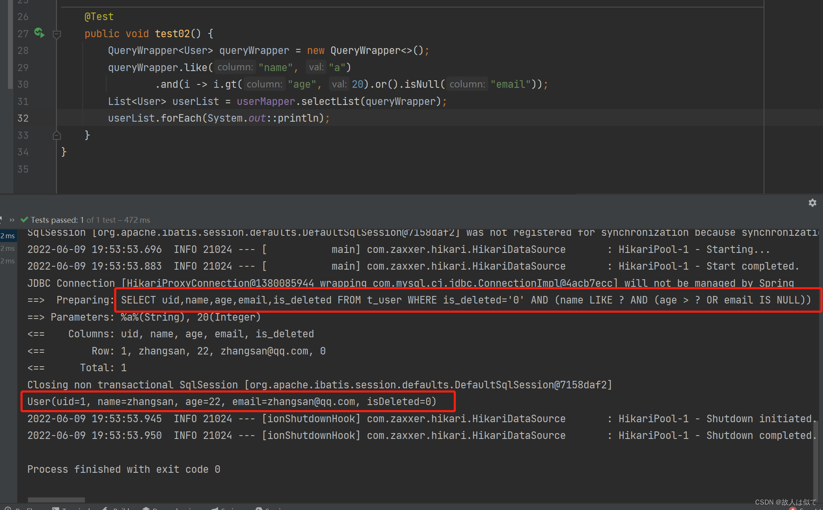Screen dimensions: 823x510
Task: Click the Parameters: %a%(String), 20(Integer) line
Action: coord(144,317)
